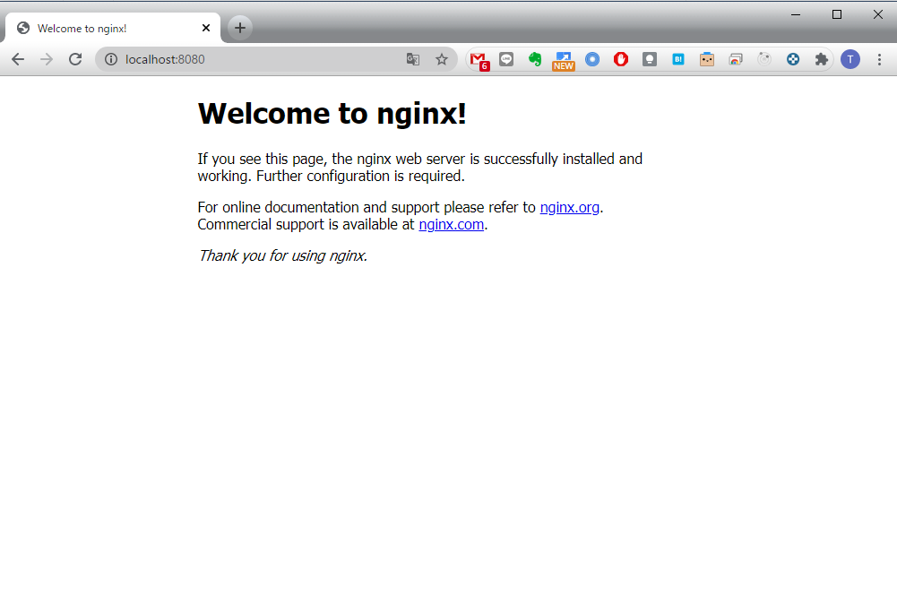Follow the nginx.org link

569,207
